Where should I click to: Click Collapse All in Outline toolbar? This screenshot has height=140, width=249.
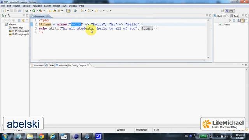pos(234,21)
